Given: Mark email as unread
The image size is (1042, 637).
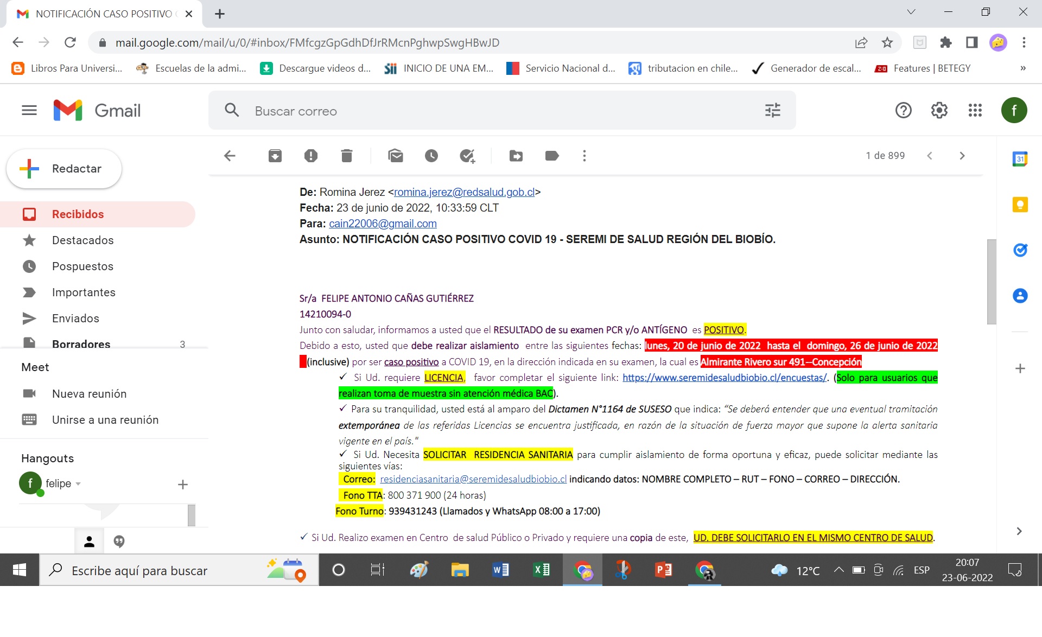Looking at the screenshot, I should [x=396, y=156].
